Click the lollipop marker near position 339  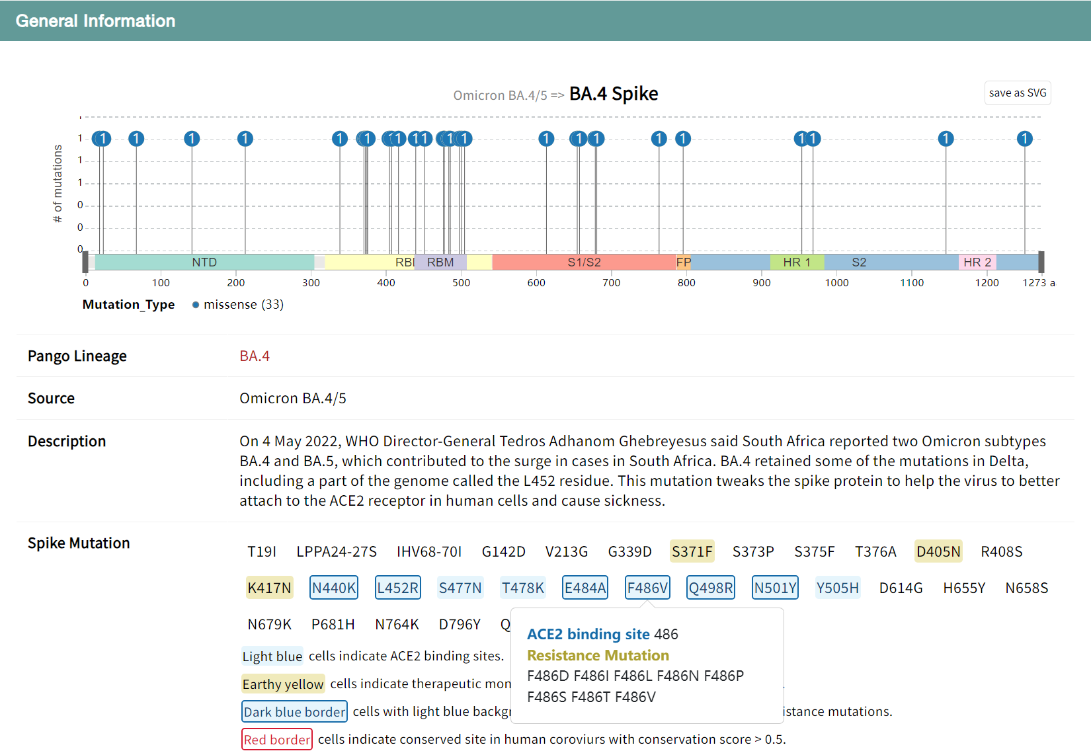pyautogui.click(x=340, y=139)
